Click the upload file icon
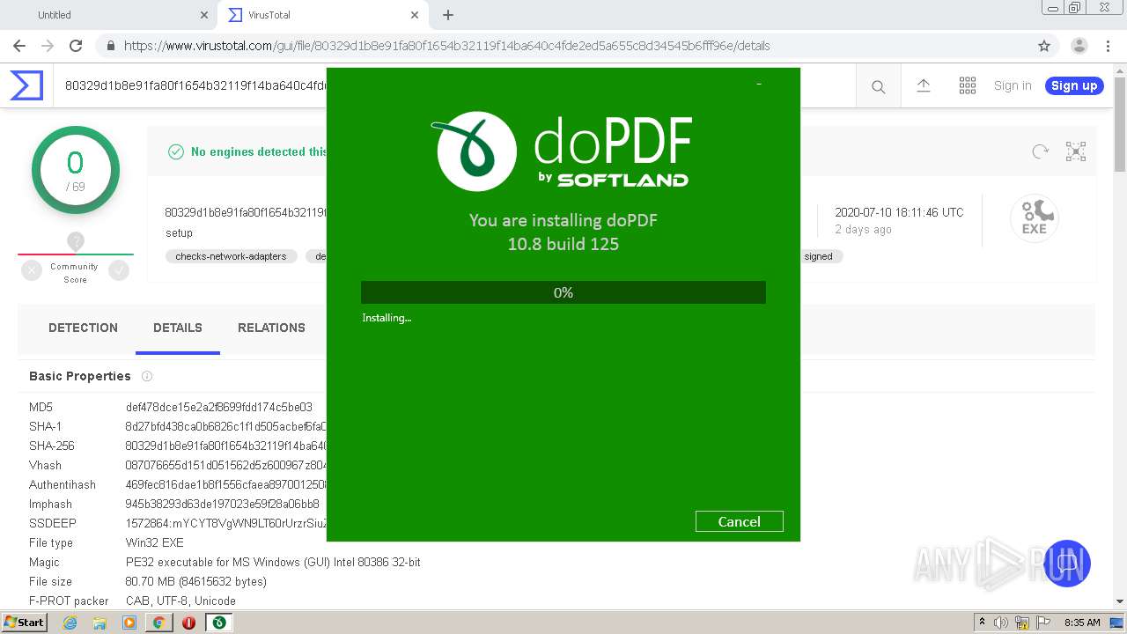1127x634 pixels. point(923,85)
